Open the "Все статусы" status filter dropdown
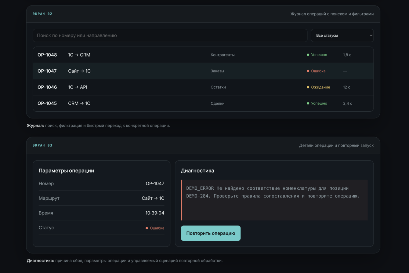Image resolution: width=409 pixels, height=273 pixels. [342, 35]
